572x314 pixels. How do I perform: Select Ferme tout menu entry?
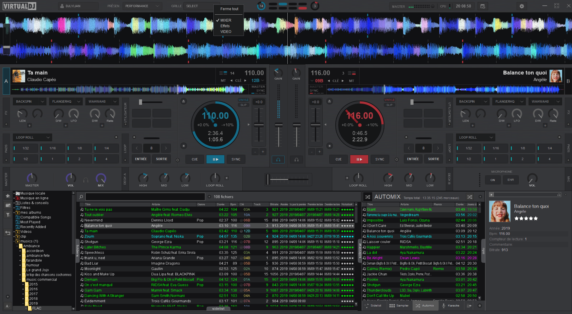click(229, 9)
